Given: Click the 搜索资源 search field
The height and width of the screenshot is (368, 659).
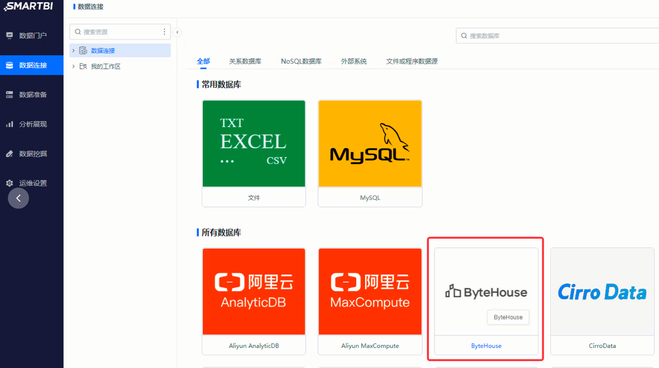Looking at the screenshot, I should [120, 32].
